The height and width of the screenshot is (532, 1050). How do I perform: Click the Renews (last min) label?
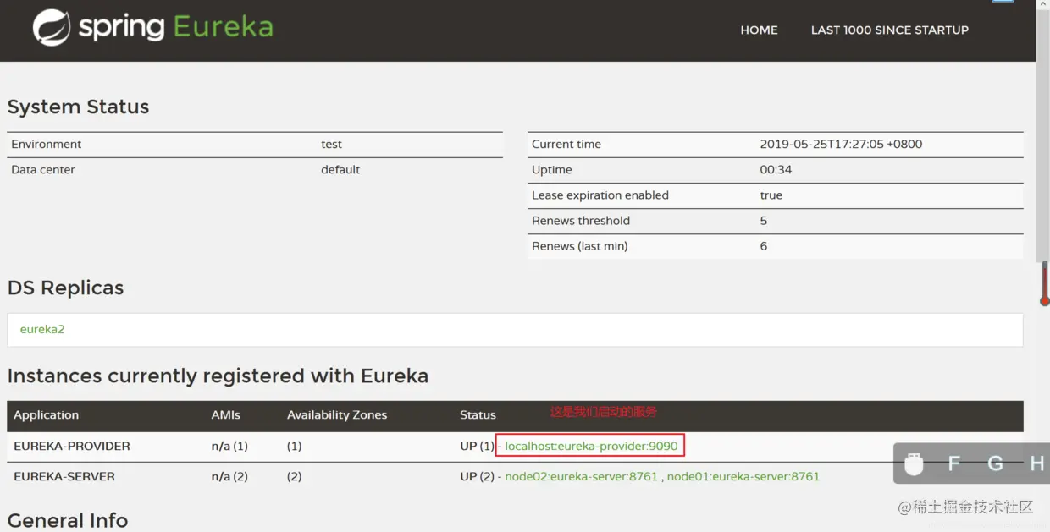coord(580,246)
